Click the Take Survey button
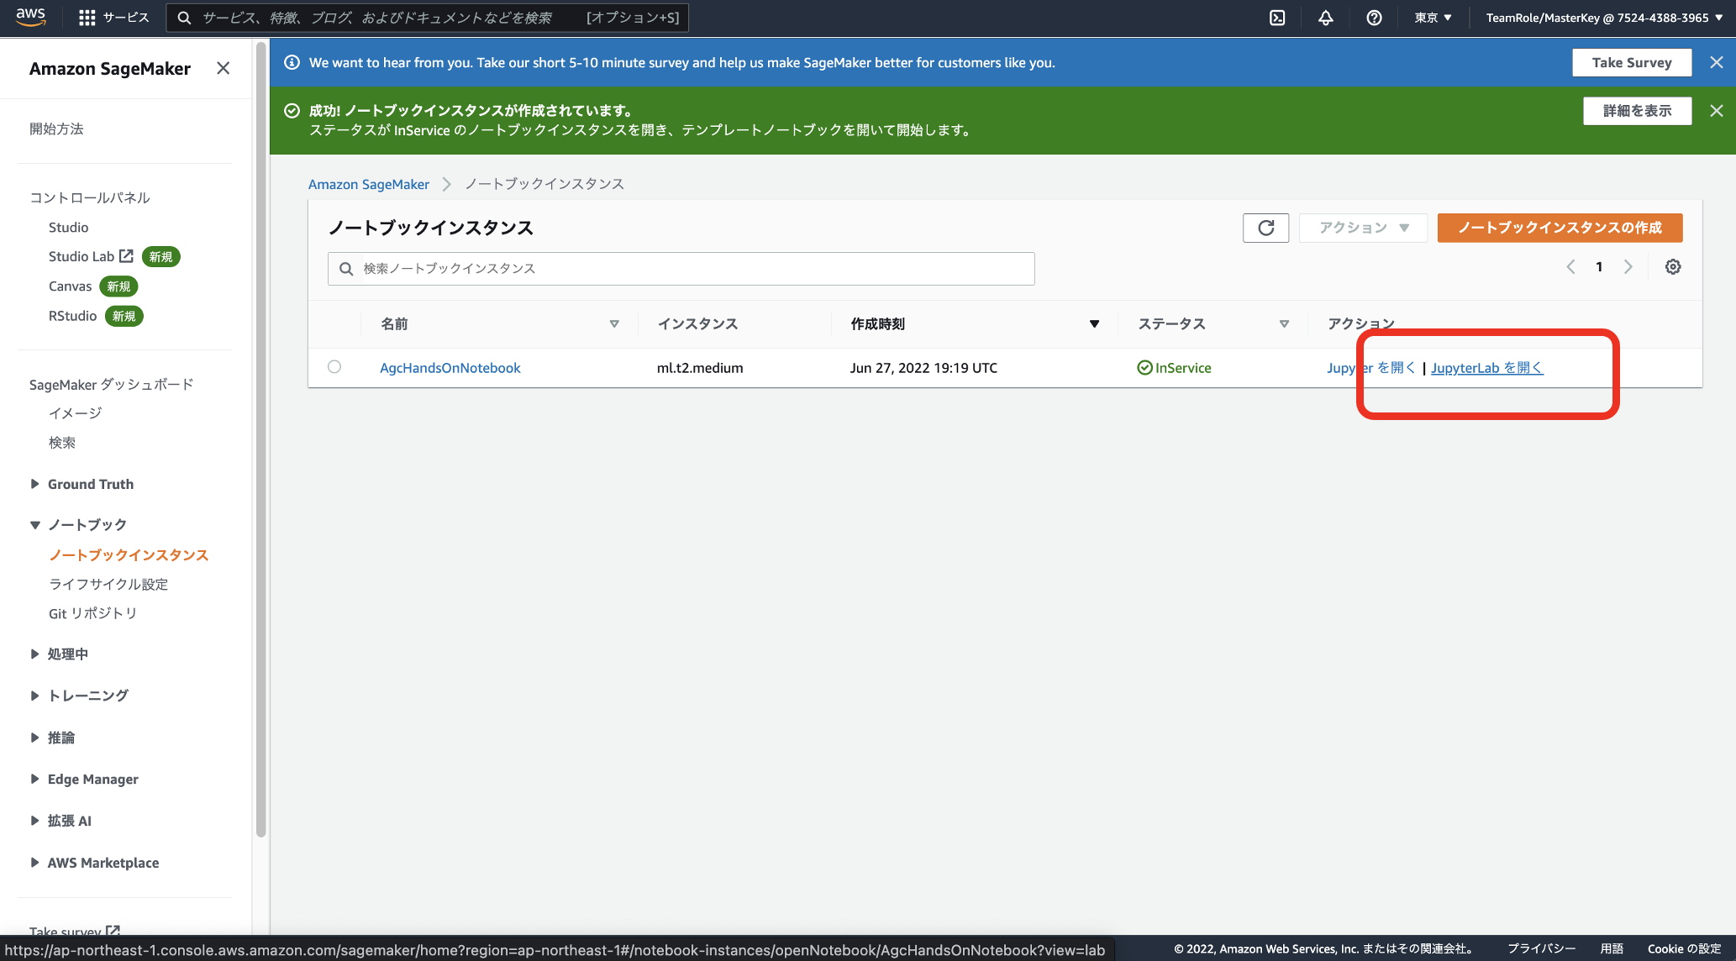 tap(1632, 62)
